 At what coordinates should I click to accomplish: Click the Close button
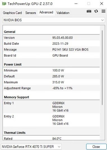coord(96,147)
